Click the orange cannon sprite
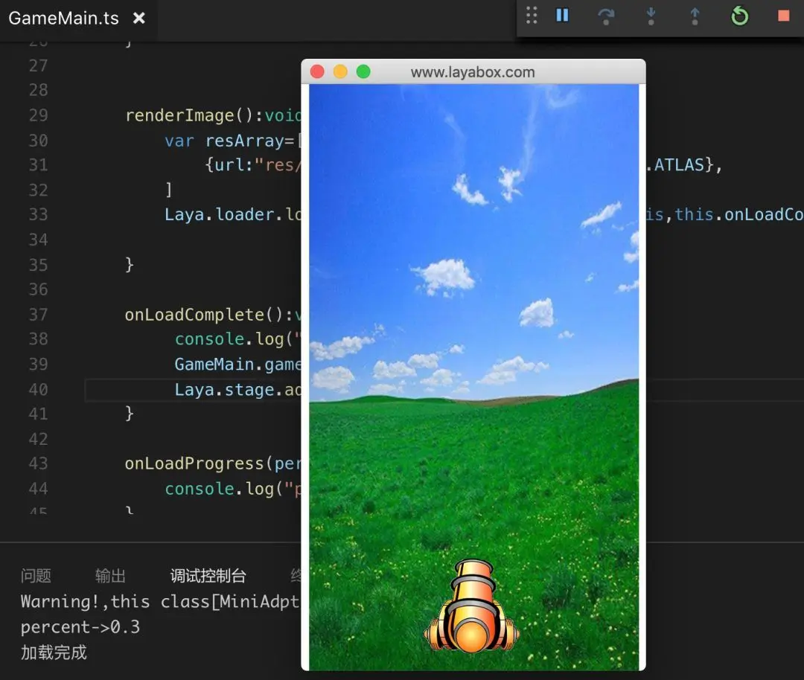This screenshot has height=680, width=804. [x=471, y=606]
